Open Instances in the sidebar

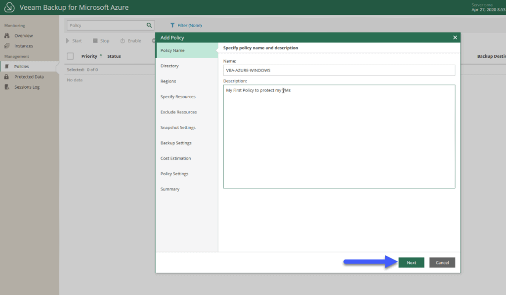point(24,46)
